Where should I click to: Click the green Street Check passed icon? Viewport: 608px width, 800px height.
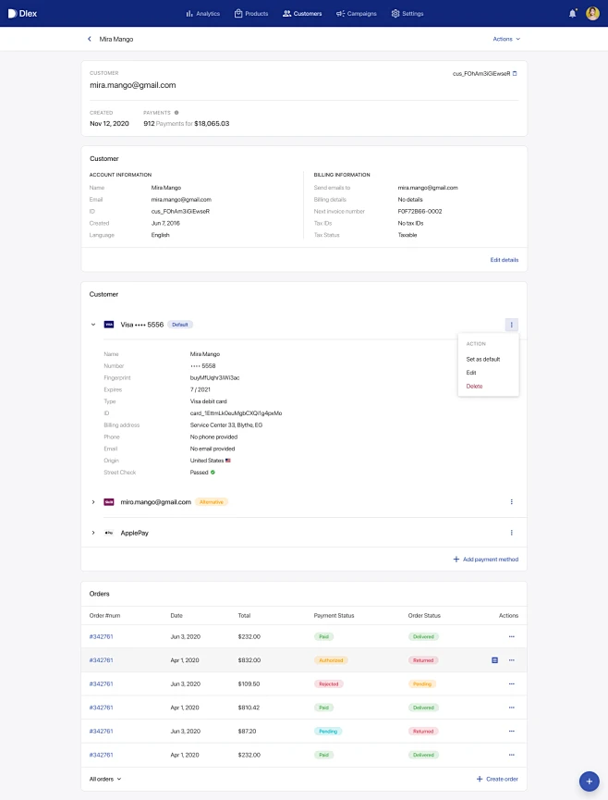(x=213, y=473)
